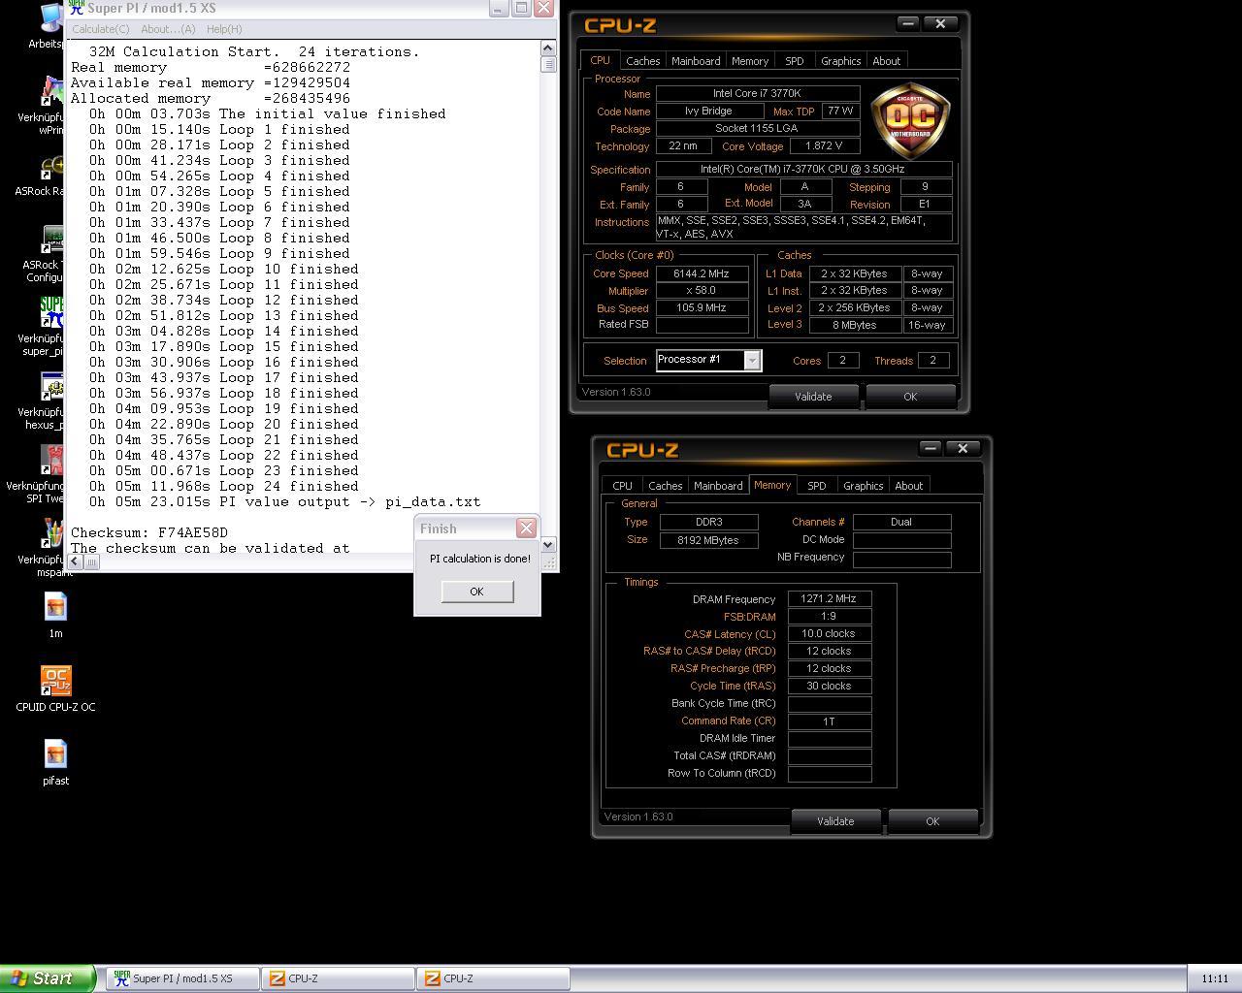Close the Finish dialog
The image size is (1242, 993).
(x=526, y=528)
